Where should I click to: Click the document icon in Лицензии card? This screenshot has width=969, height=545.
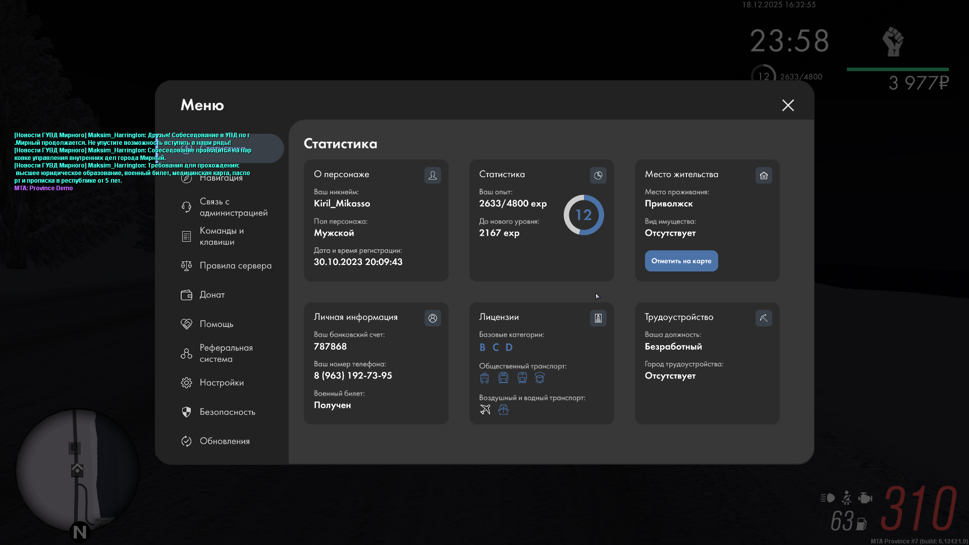click(598, 318)
